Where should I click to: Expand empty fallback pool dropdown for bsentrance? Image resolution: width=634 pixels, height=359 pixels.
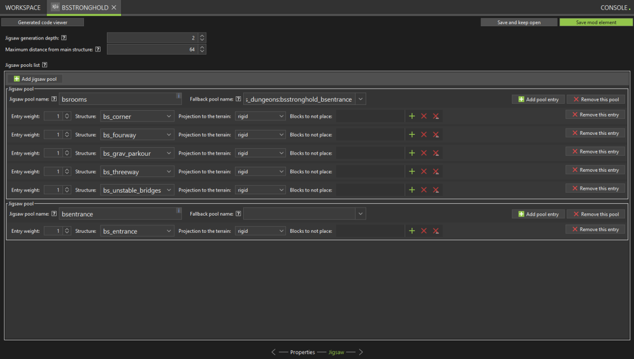click(x=361, y=213)
